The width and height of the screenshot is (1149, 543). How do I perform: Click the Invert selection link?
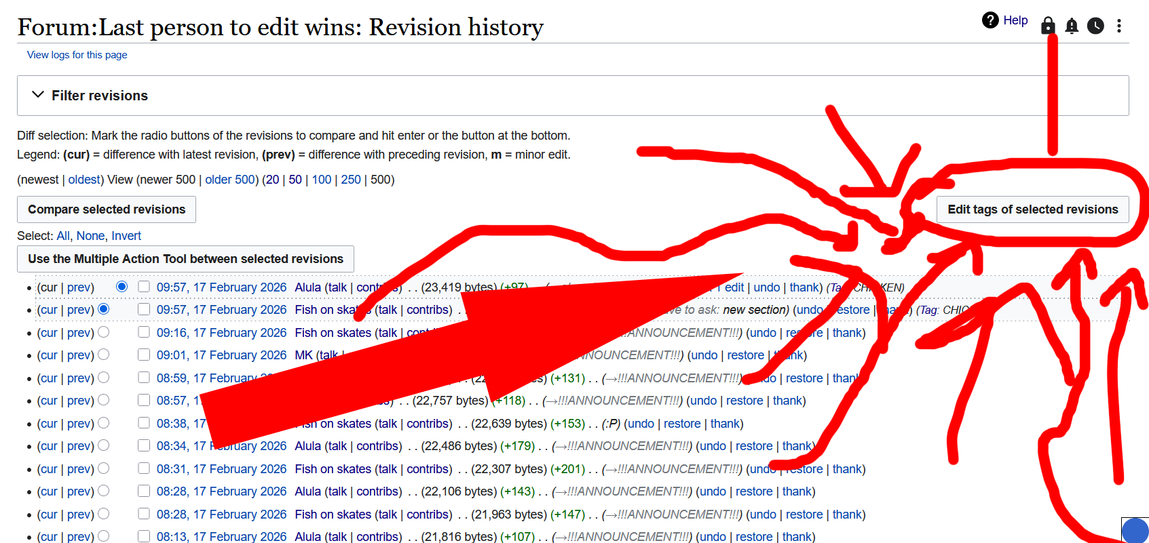tap(126, 236)
